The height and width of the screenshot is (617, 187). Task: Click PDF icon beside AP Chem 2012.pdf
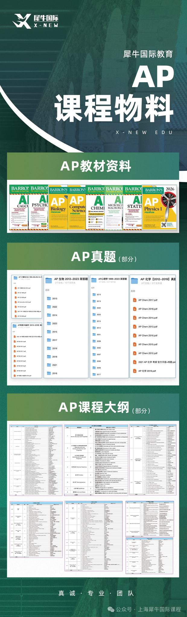pos(135,353)
